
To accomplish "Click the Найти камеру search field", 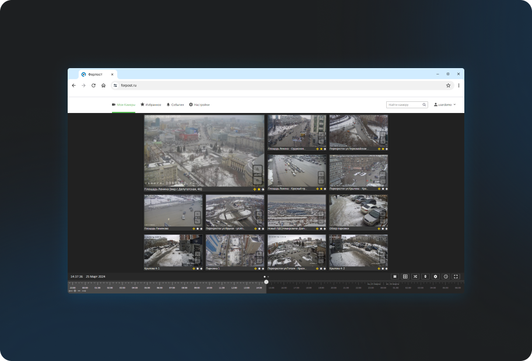I will [404, 105].
